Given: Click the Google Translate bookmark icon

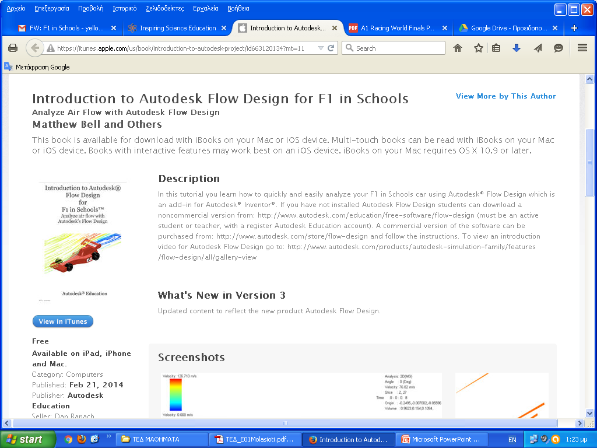Looking at the screenshot, I should pos(8,66).
